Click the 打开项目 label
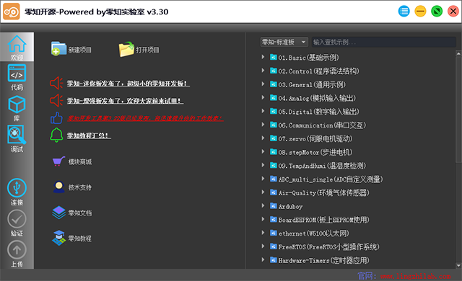 click(x=147, y=50)
